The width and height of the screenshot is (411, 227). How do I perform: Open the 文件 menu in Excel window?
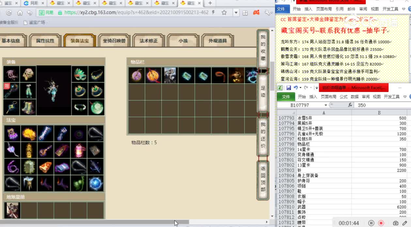[x=286, y=97]
